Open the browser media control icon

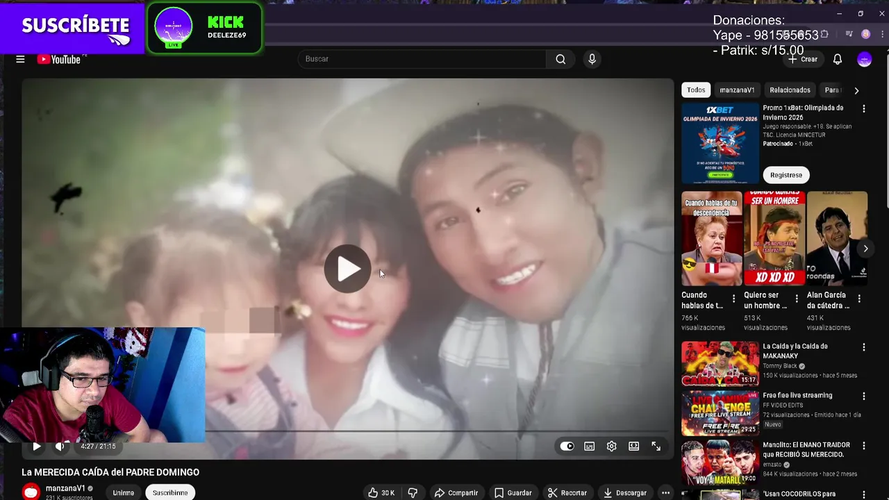[x=849, y=34]
